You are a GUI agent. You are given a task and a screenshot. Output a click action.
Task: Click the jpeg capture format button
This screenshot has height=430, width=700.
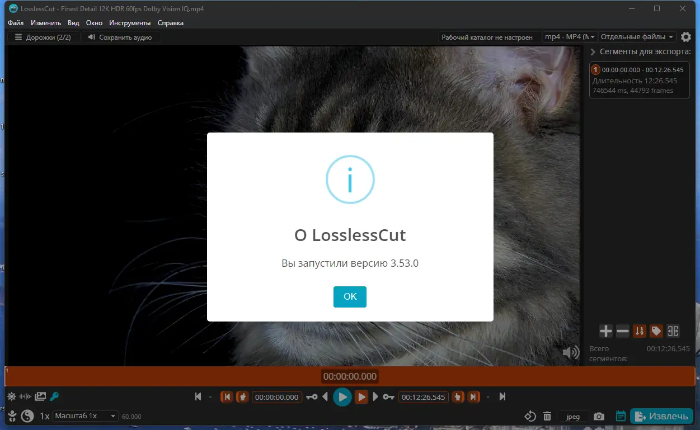click(x=573, y=417)
